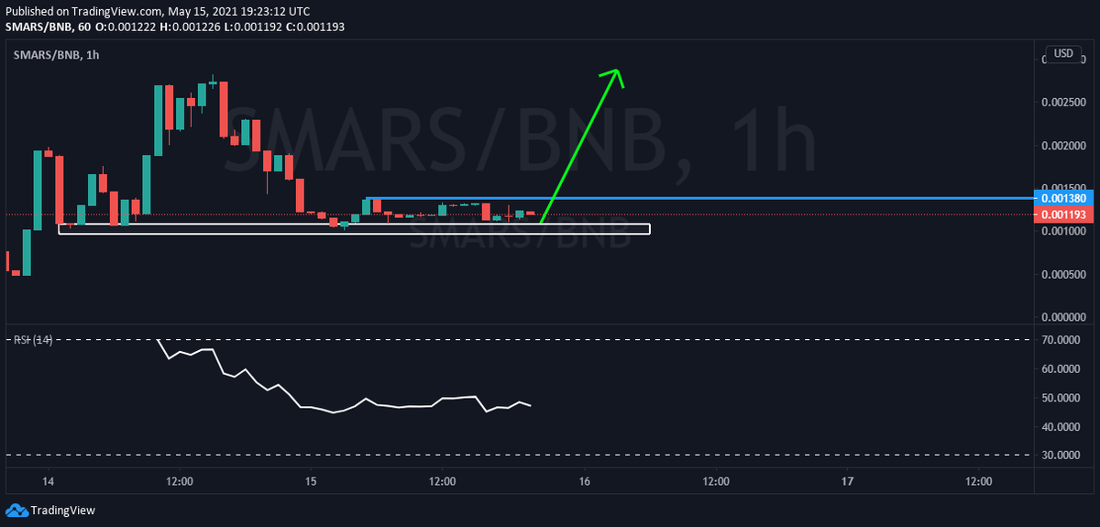Click the 40.0000 RSI scale value
The width and height of the screenshot is (1100, 527).
point(1063,426)
